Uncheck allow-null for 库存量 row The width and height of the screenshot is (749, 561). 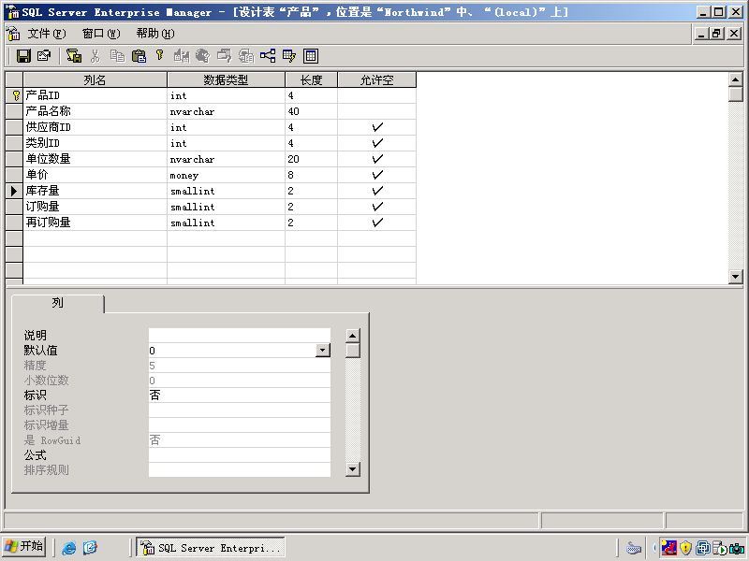click(x=377, y=191)
